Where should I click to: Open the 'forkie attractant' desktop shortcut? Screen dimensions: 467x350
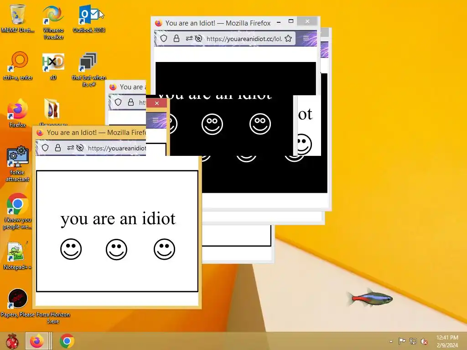click(18, 164)
